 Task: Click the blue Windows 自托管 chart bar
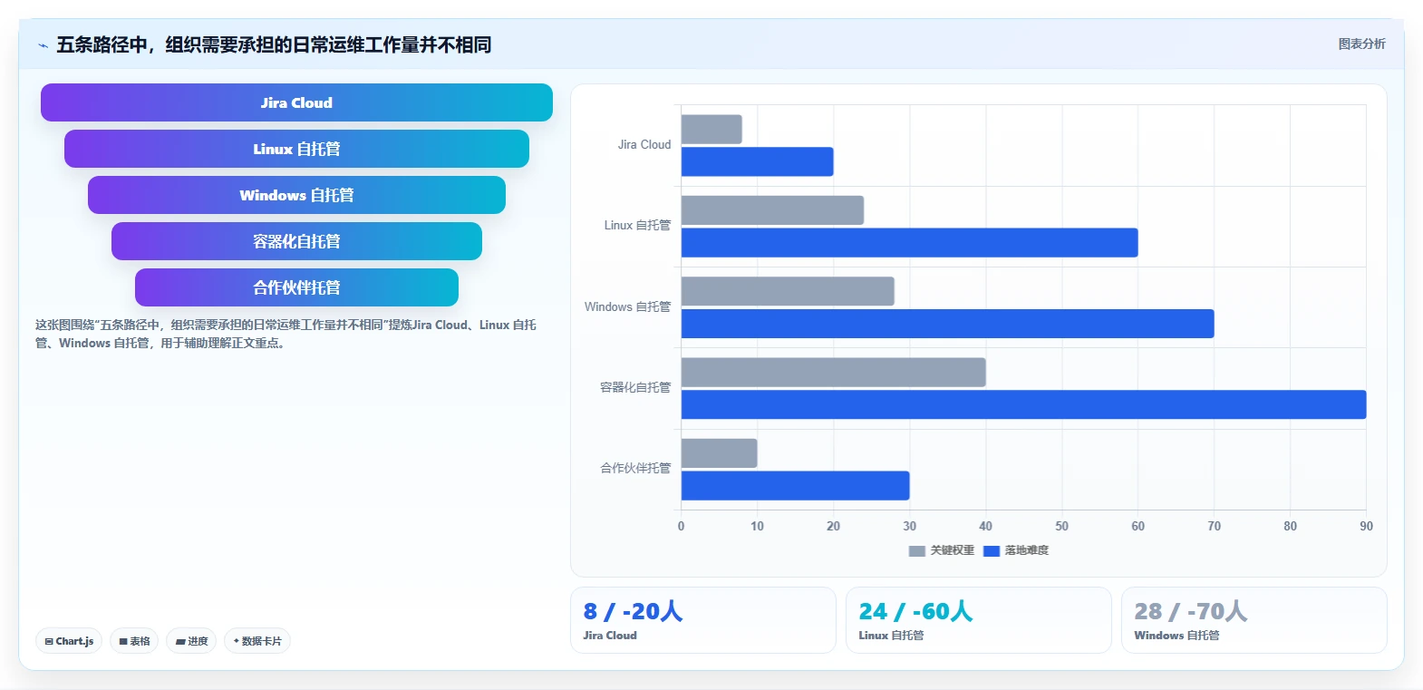947,324
